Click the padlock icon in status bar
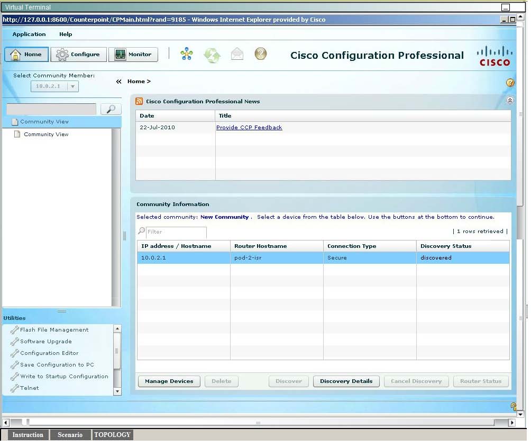The image size is (531, 446). click(513, 407)
